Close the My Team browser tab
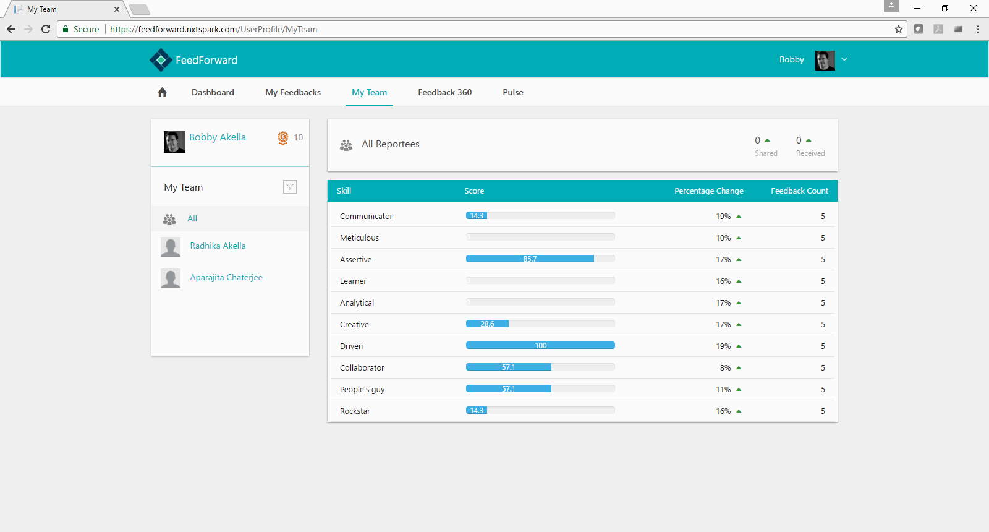The width and height of the screenshot is (989, 532). coord(117,9)
